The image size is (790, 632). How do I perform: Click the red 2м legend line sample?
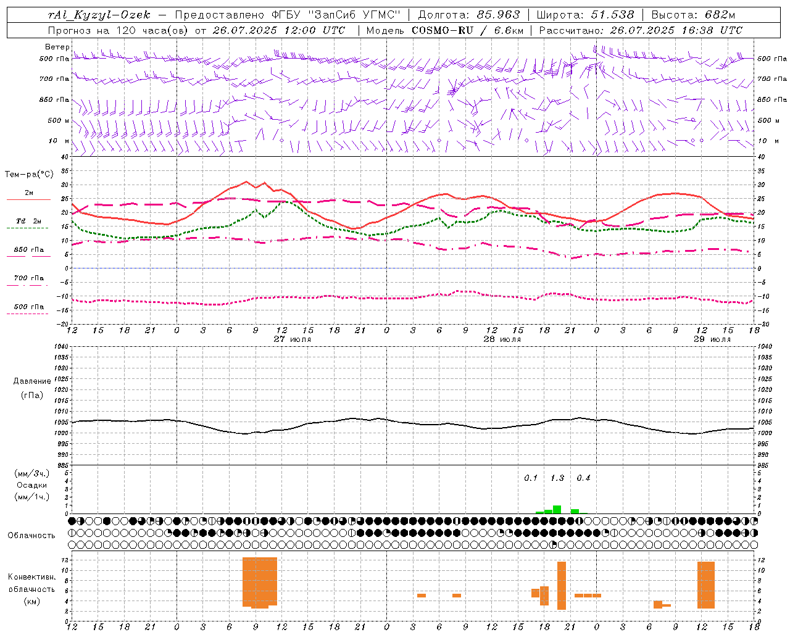click(x=28, y=199)
